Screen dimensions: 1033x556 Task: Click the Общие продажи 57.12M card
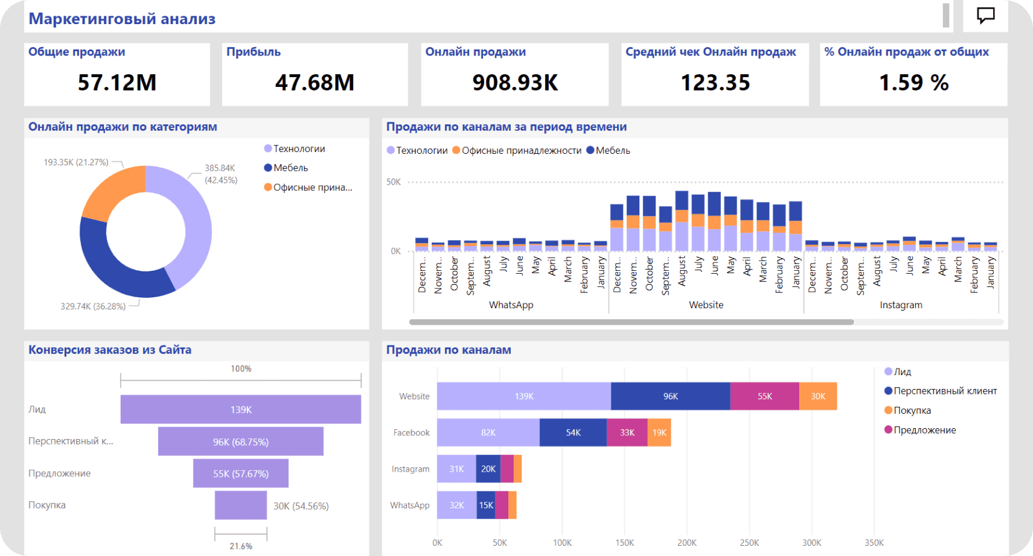coord(117,75)
